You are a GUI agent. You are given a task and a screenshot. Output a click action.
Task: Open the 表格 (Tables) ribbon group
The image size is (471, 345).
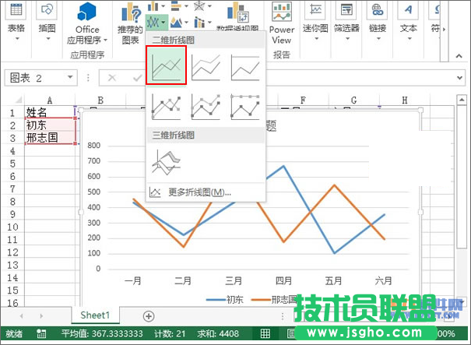[x=16, y=21]
